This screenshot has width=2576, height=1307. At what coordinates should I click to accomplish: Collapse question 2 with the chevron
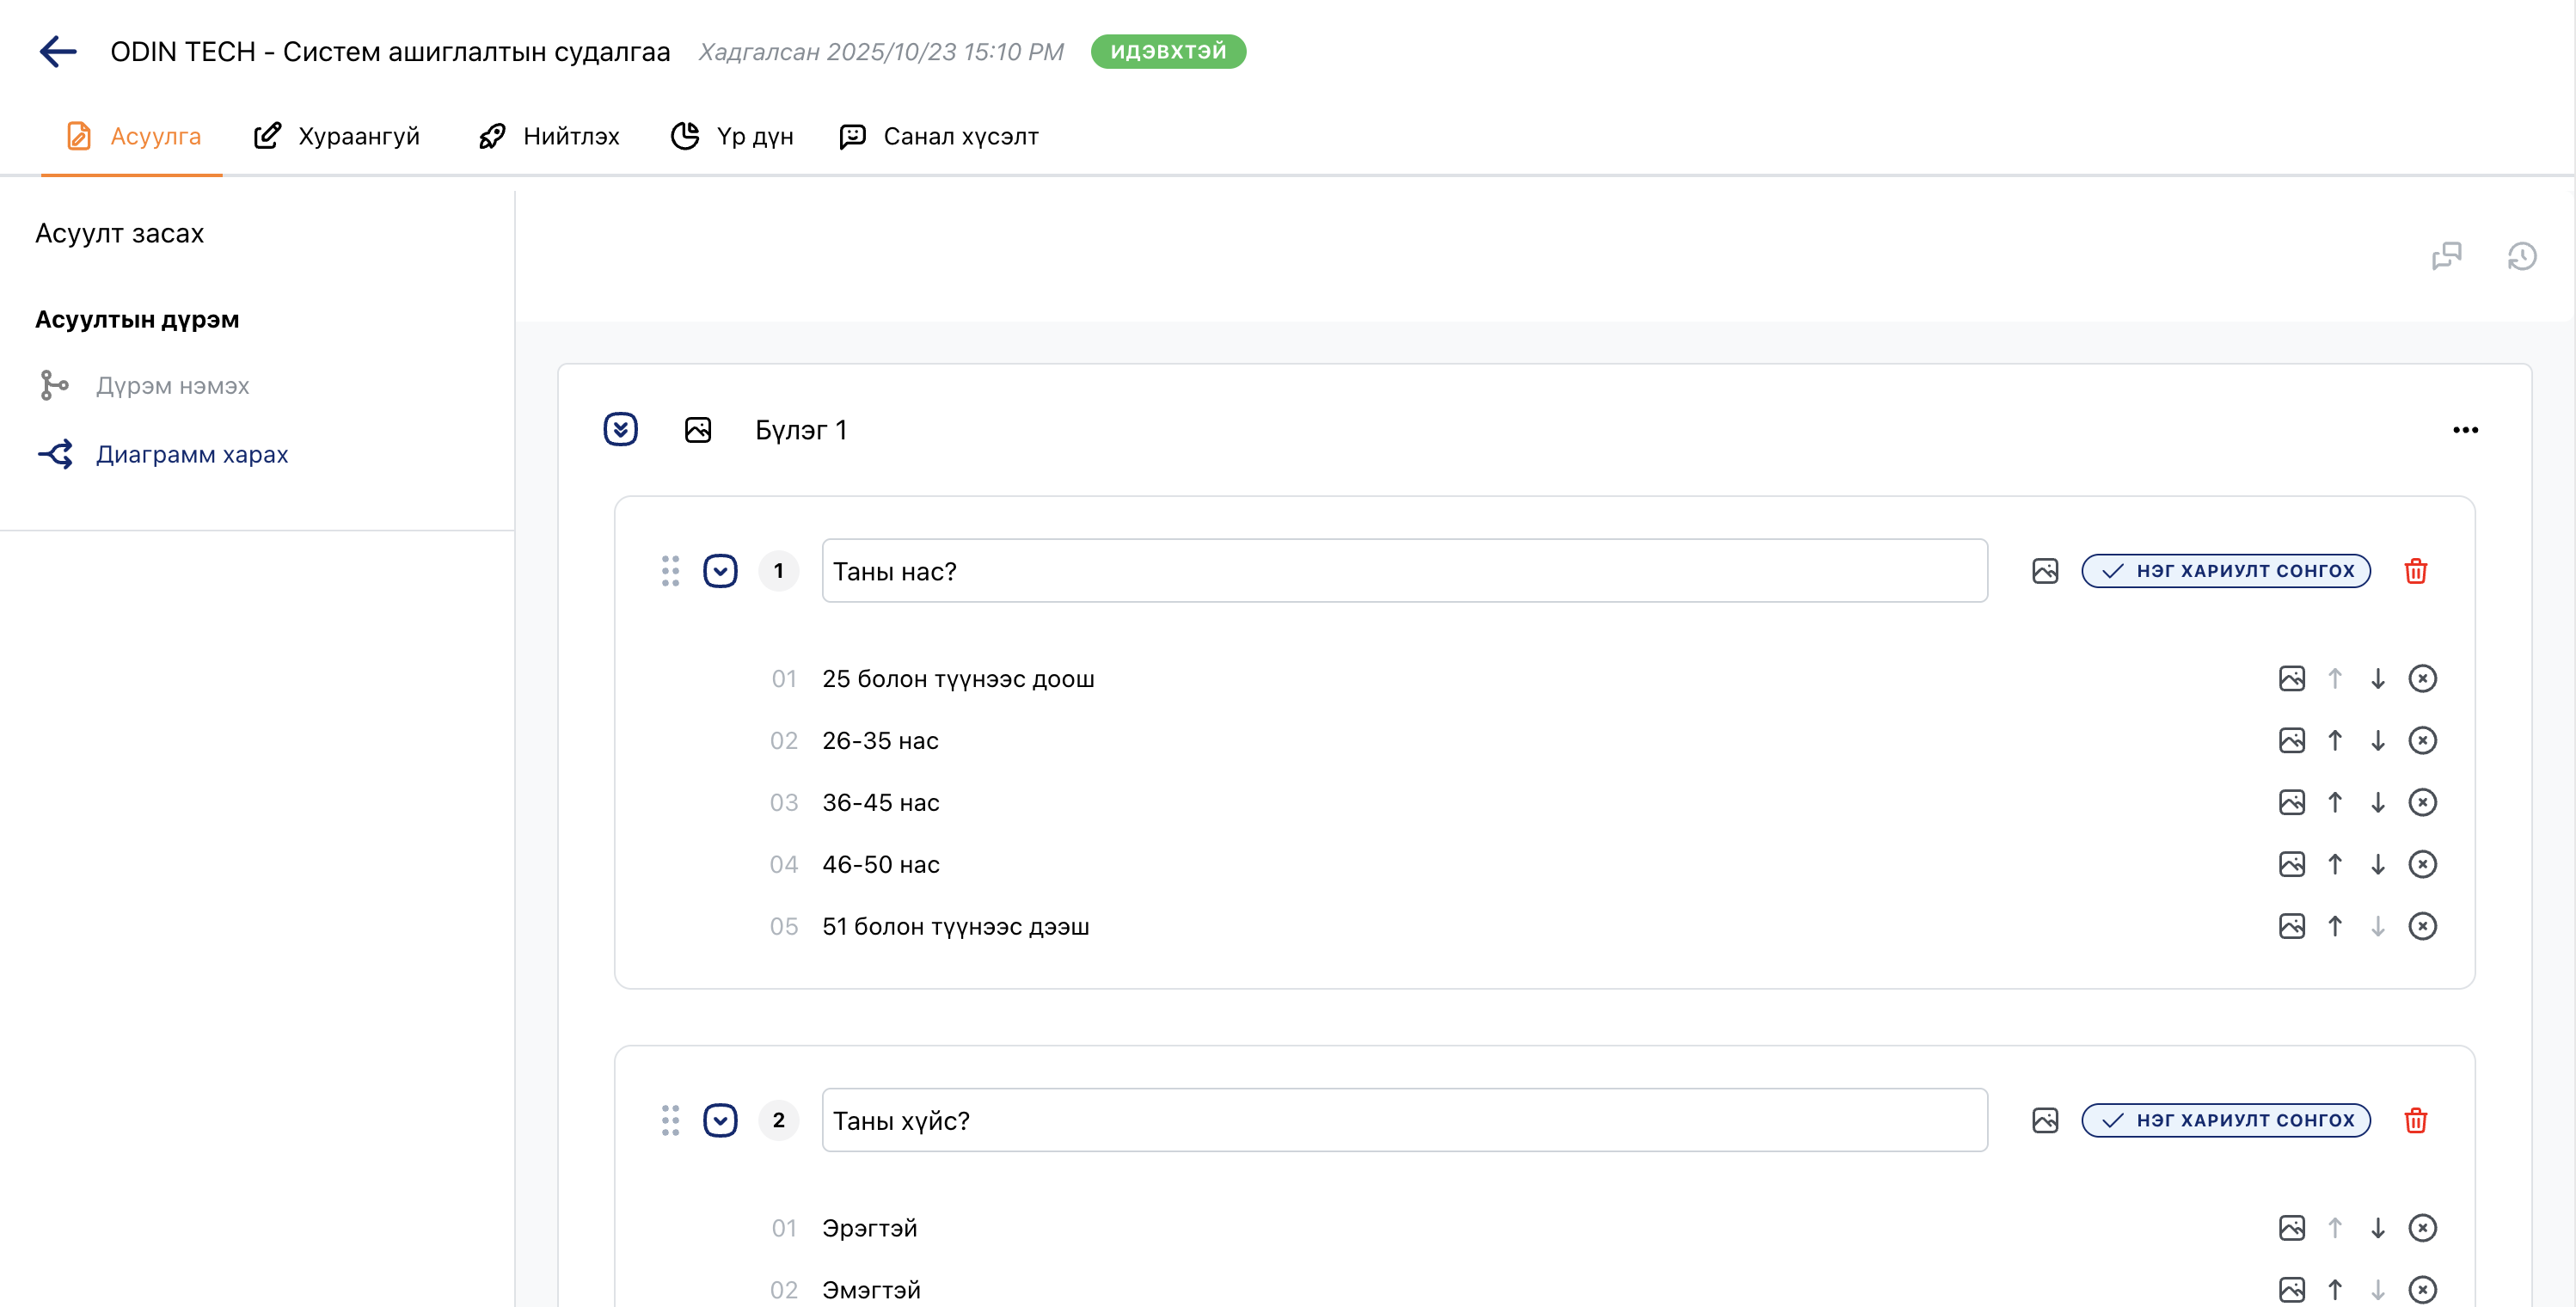tap(720, 1120)
